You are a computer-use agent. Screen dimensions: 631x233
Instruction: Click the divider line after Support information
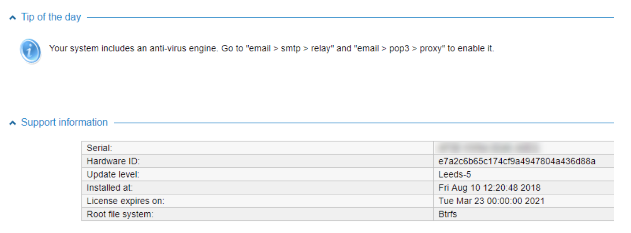point(364,123)
